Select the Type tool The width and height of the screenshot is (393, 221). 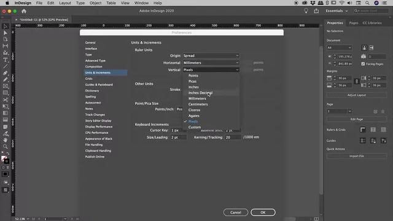(6, 60)
